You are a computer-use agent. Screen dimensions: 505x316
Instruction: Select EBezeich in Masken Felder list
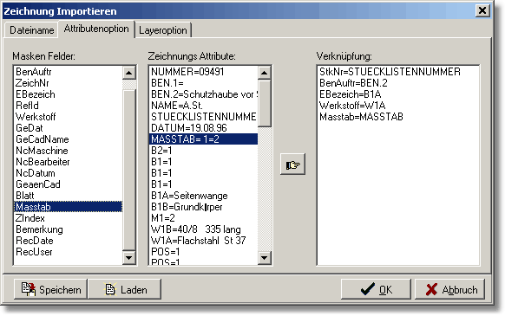pos(69,94)
